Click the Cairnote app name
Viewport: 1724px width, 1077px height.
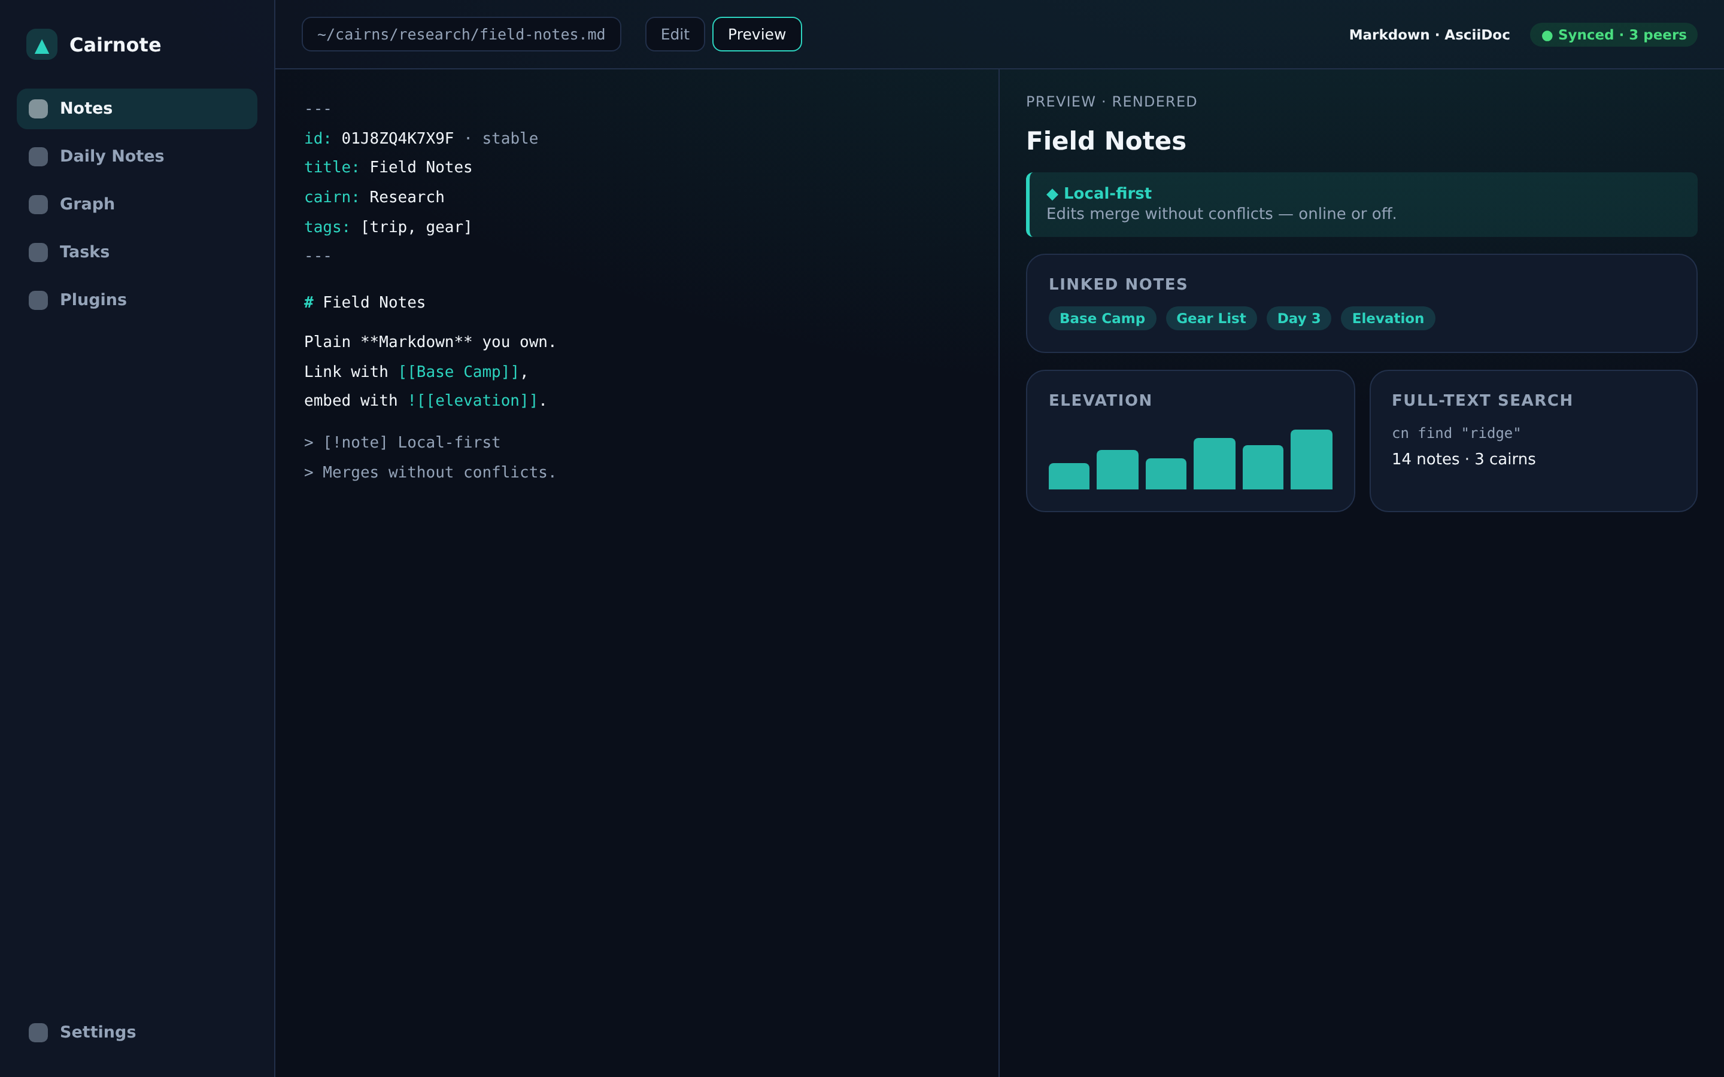click(116, 45)
